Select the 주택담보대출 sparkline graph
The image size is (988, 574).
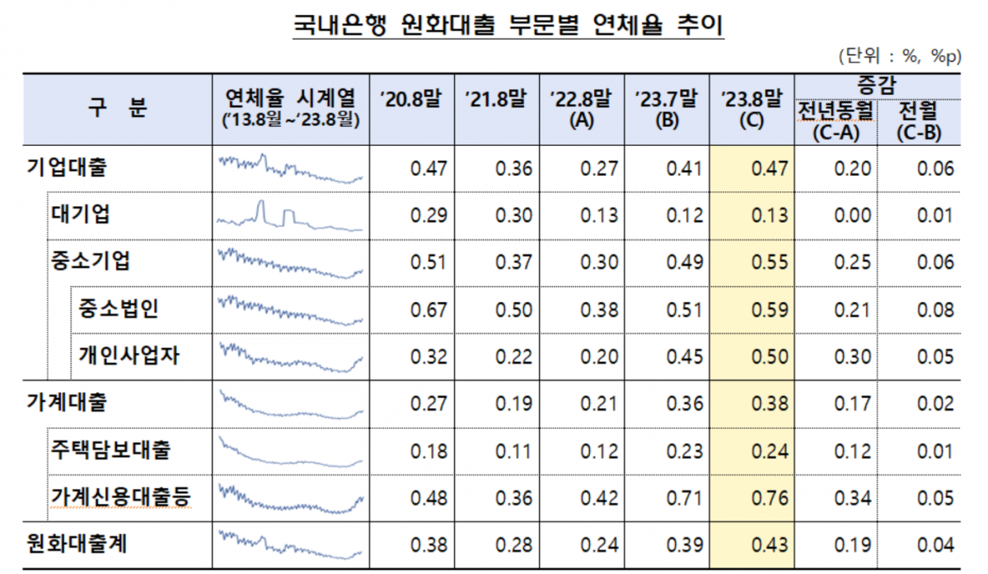[291, 451]
